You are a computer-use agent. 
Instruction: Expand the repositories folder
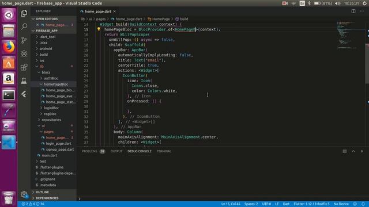(51, 120)
